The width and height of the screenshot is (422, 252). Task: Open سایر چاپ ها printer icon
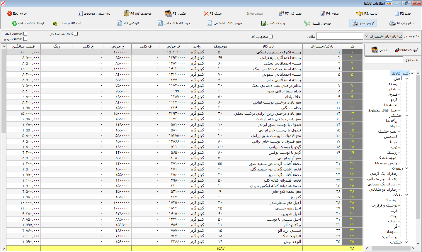point(392,23)
